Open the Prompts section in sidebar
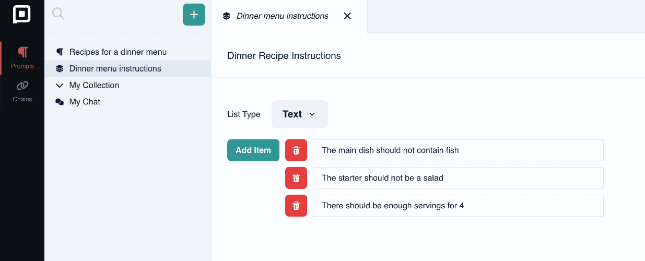645x261 pixels. tap(22, 58)
